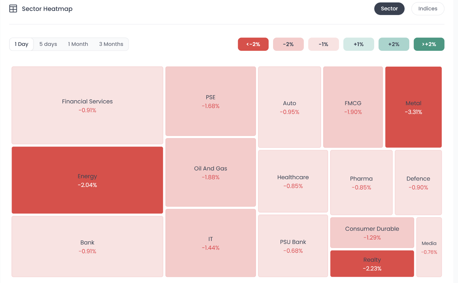
Task: Select the Realty sector tile
Action: coord(372,264)
